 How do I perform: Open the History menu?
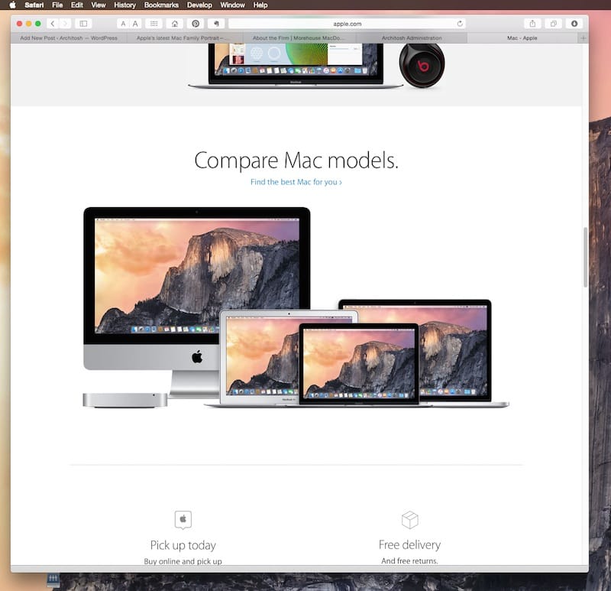[124, 5]
